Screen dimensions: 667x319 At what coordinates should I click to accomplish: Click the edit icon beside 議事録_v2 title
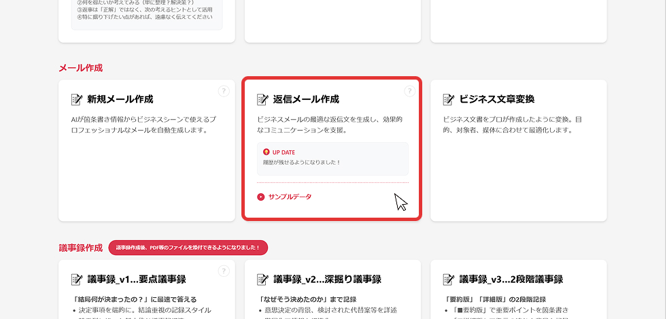(x=262, y=280)
